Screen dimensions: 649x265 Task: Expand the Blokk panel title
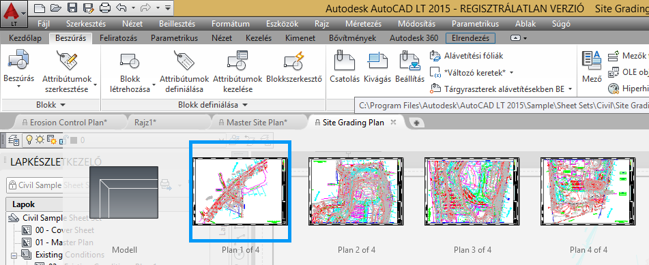click(51, 105)
